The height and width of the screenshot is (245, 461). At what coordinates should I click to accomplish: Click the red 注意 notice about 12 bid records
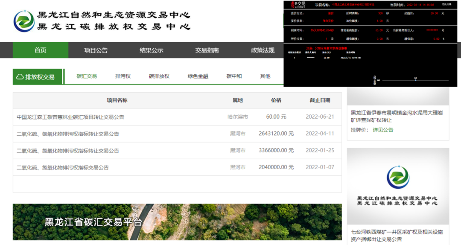[327, 48]
